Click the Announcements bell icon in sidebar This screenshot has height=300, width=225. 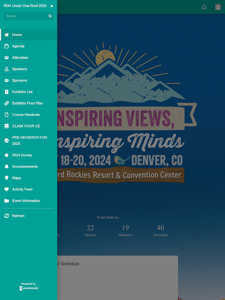[6, 166]
